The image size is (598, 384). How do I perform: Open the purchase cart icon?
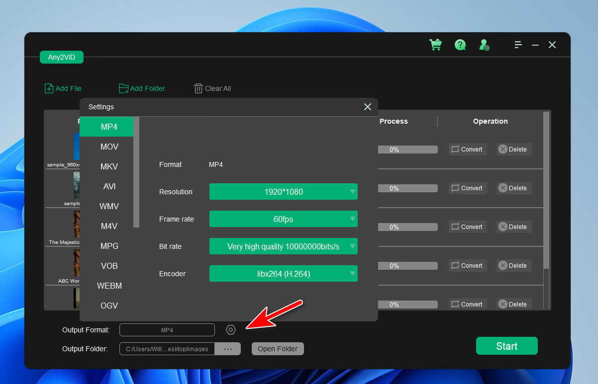pyautogui.click(x=435, y=45)
